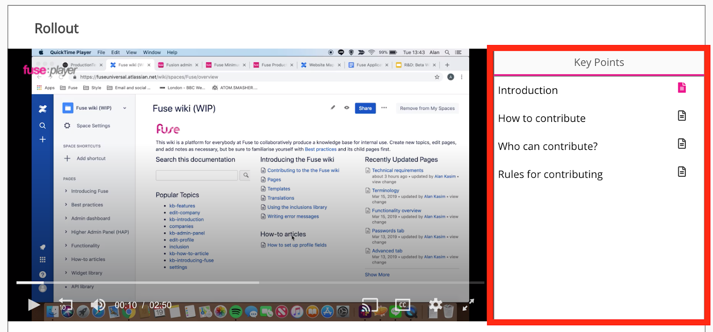Cast the video to another screen
Screen dimensions: 713x332
tap(369, 305)
